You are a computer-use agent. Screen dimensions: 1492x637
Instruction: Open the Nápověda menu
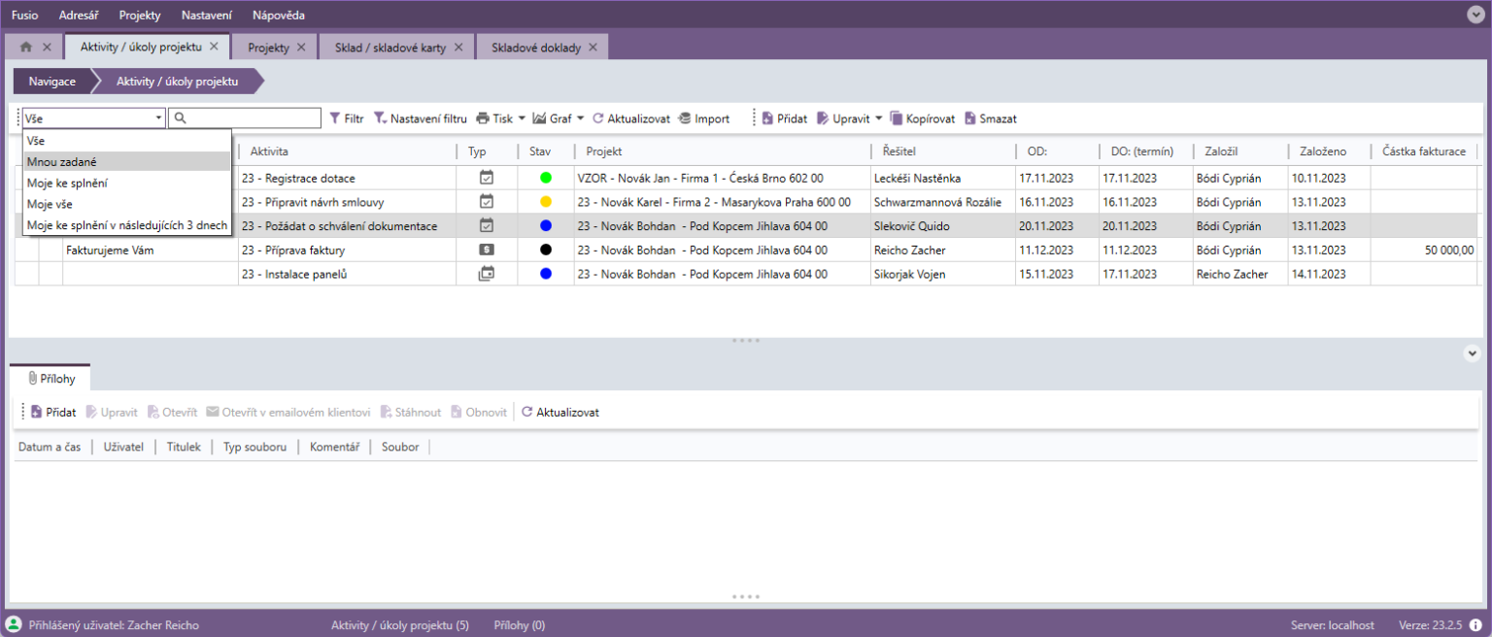pyautogui.click(x=278, y=16)
